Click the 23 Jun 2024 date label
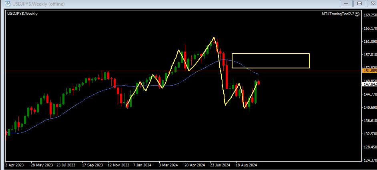Viewport: 377px width, 170px height. tap(220, 165)
